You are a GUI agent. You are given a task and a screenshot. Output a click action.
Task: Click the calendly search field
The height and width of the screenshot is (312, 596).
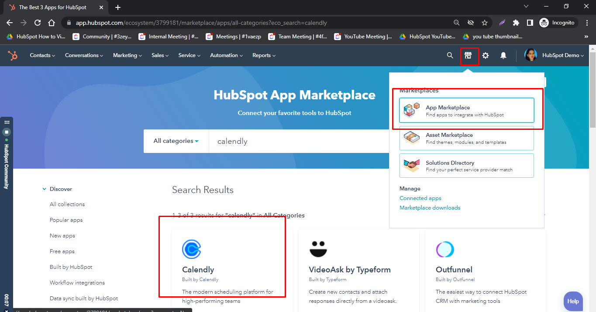297,141
